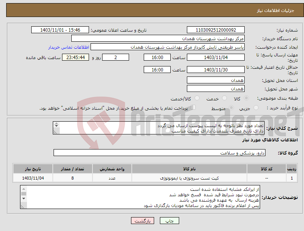Click the row number cell 1
The image size is (304, 231).
(x=292, y=178)
